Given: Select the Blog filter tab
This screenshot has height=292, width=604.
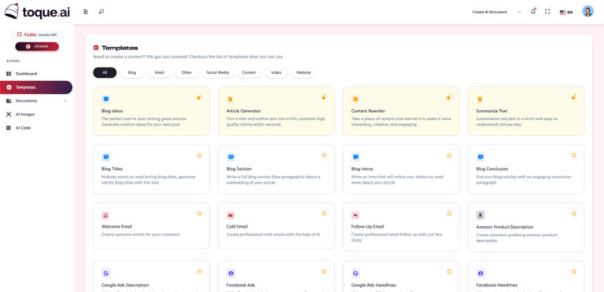Looking at the screenshot, I should point(132,73).
